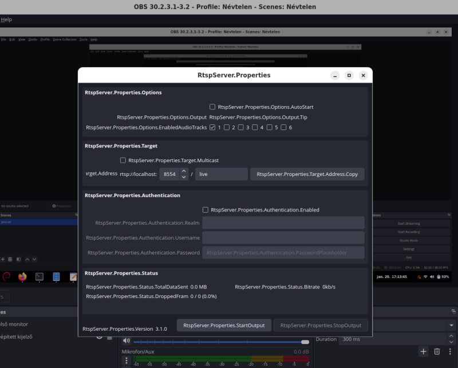Click the port number field 8554

[169, 174]
